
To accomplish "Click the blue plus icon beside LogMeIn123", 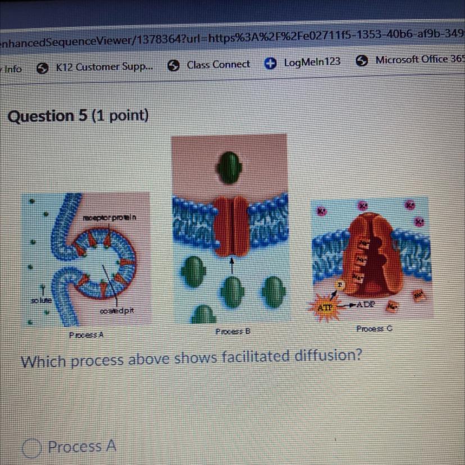I will coord(270,63).
